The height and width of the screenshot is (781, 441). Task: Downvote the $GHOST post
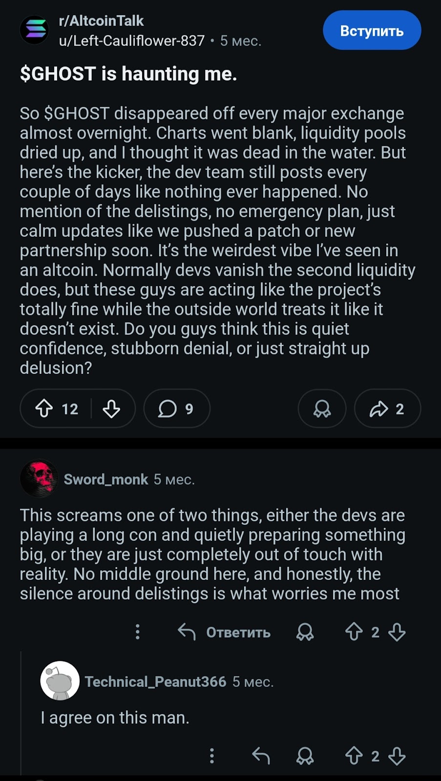click(111, 409)
